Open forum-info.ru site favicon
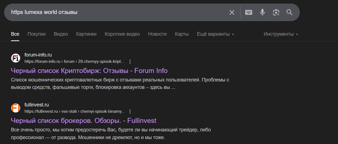This screenshot has height=144, width=338. coord(16,58)
